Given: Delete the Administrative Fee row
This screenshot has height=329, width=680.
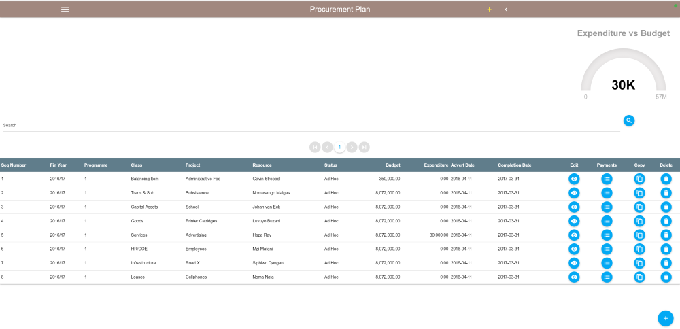Looking at the screenshot, I should pyautogui.click(x=666, y=179).
